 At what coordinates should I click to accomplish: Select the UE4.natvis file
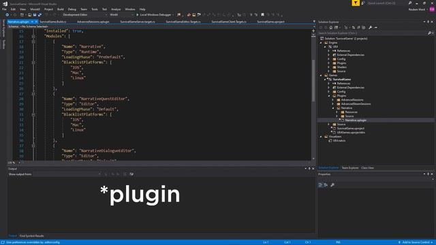(x=339, y=141)
